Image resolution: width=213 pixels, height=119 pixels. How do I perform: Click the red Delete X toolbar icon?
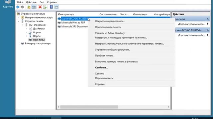click(40, 7)
